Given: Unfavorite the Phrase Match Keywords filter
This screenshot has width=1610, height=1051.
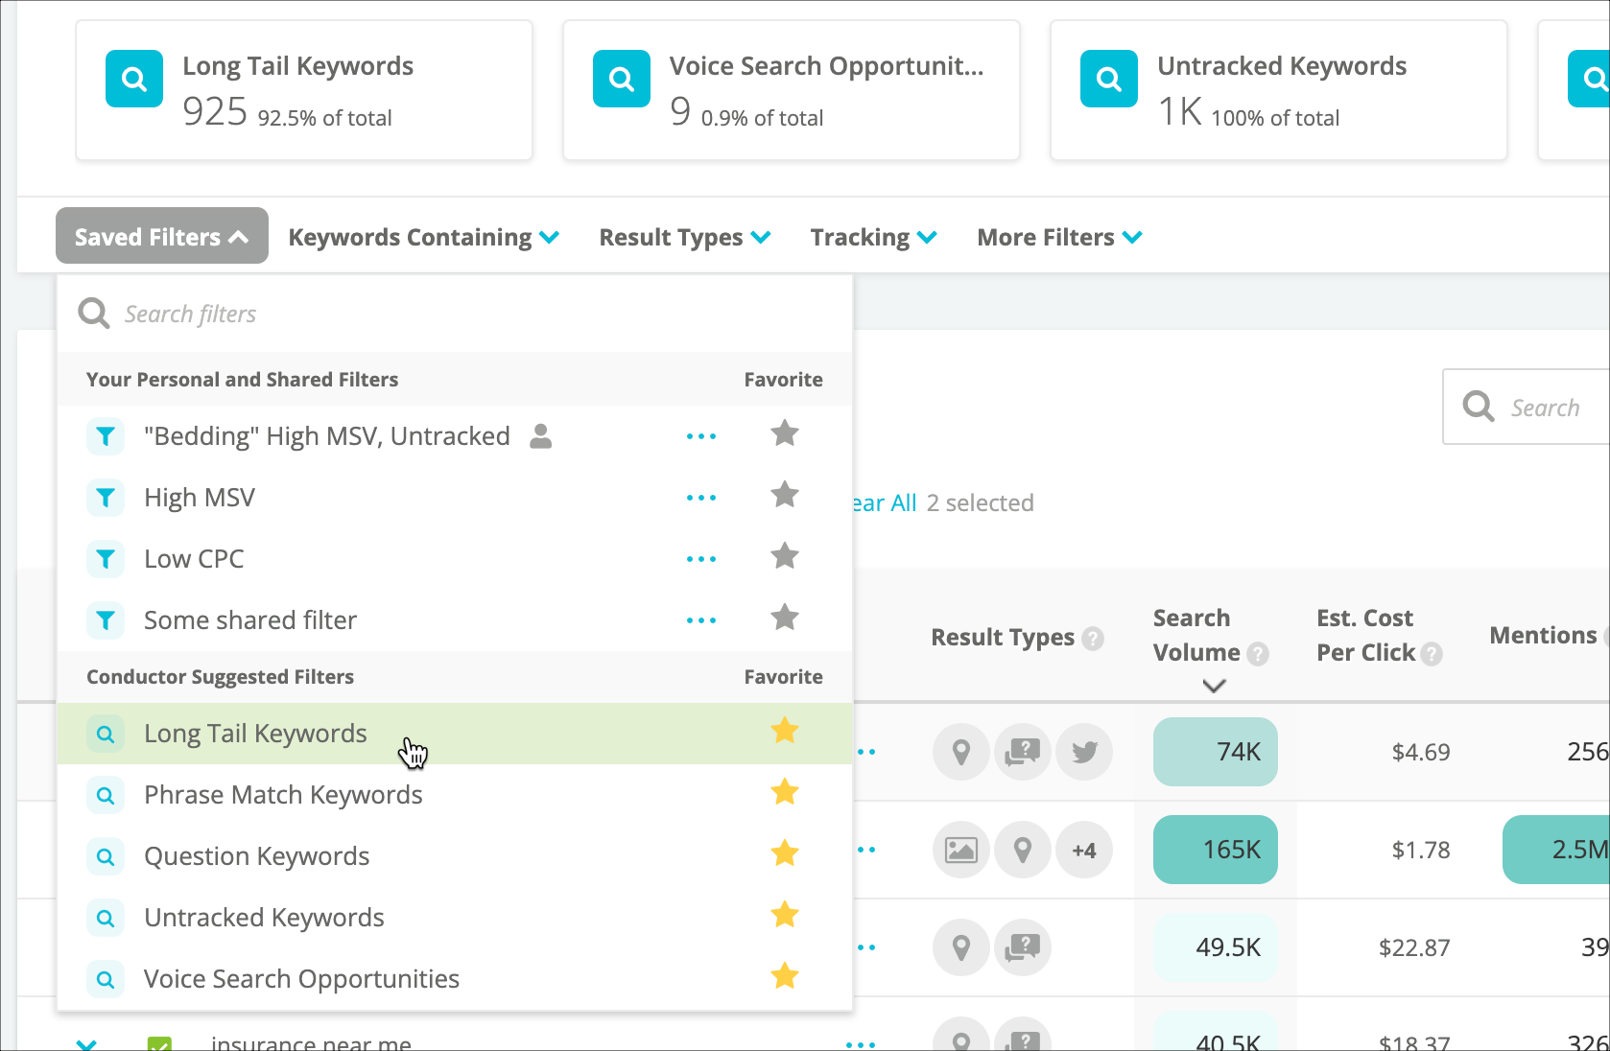Looking at the screenshot, I should 785,792.
